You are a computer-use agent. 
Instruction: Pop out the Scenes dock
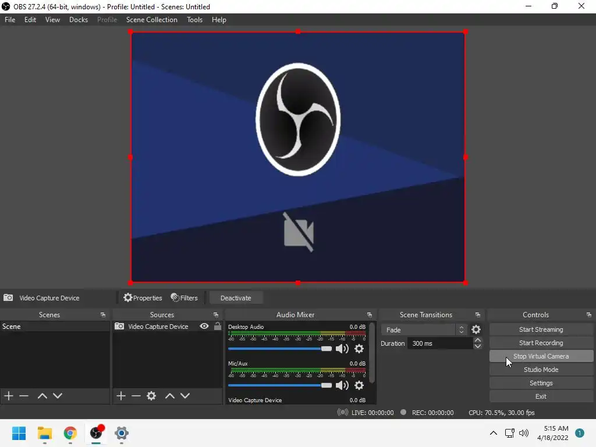102,315
